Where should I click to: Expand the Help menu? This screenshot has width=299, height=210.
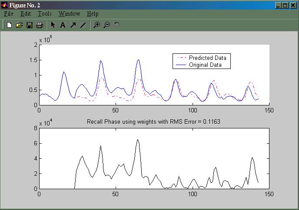[93, 14]
